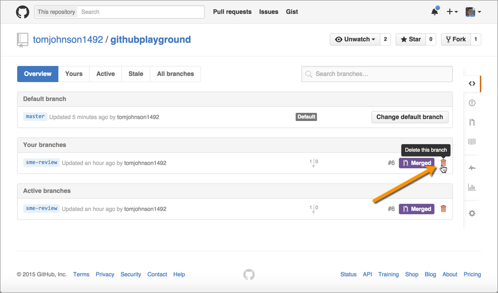Open the Pulse activity sidebar icon
Image resolution: width=498 pixels, height=293 pixels.
[472, 168]
